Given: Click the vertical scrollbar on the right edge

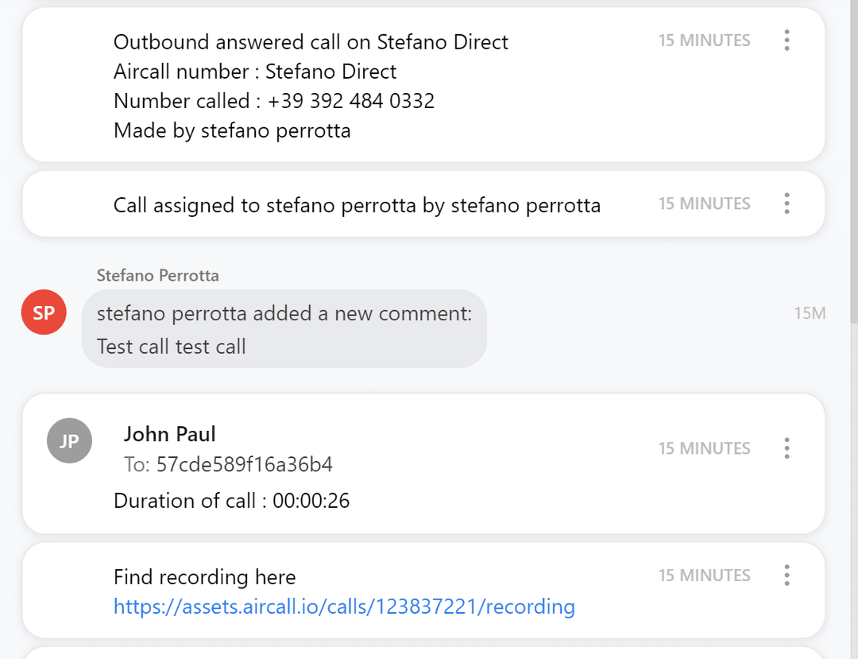Looking at the screenshot, I should [x=853, y=159].
